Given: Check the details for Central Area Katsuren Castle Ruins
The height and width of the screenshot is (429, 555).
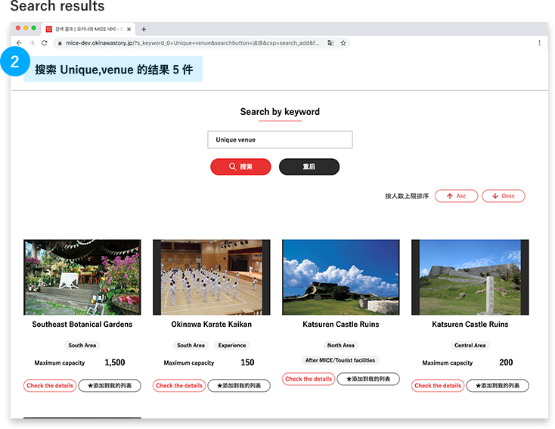Looking at the screenshot, I should [x=438, y=385].
